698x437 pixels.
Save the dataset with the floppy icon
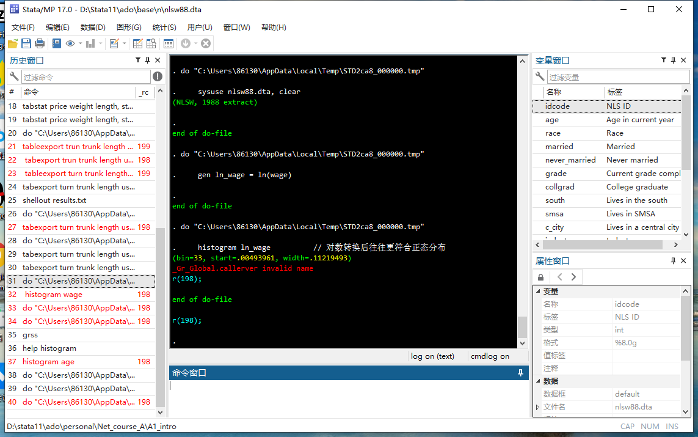(x=26, y=43)
